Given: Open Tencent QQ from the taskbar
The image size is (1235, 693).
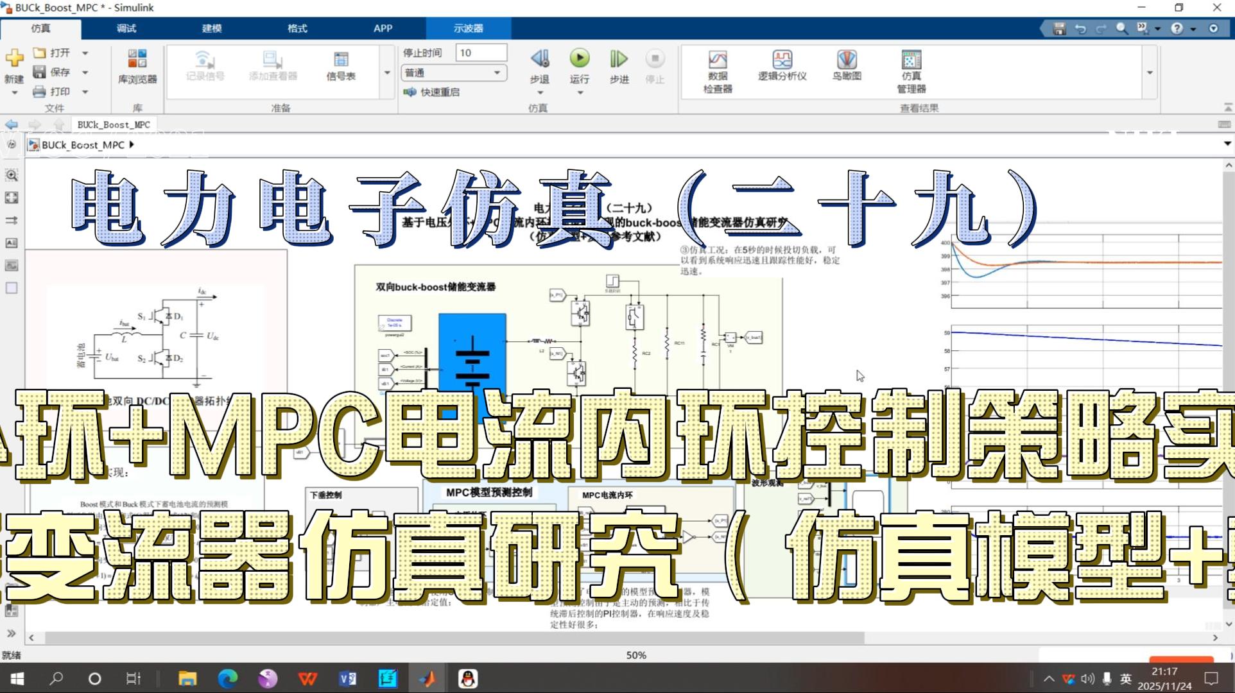Looking at the screenshot, I should 468,678.
